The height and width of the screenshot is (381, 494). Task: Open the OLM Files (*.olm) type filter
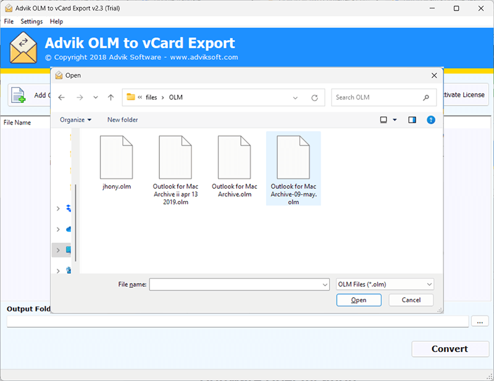point(385,284)
